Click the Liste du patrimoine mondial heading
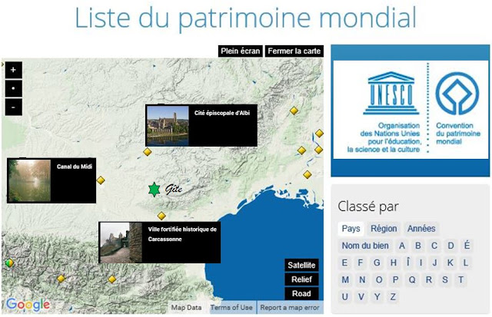492x317 pixels. (246, 17)
